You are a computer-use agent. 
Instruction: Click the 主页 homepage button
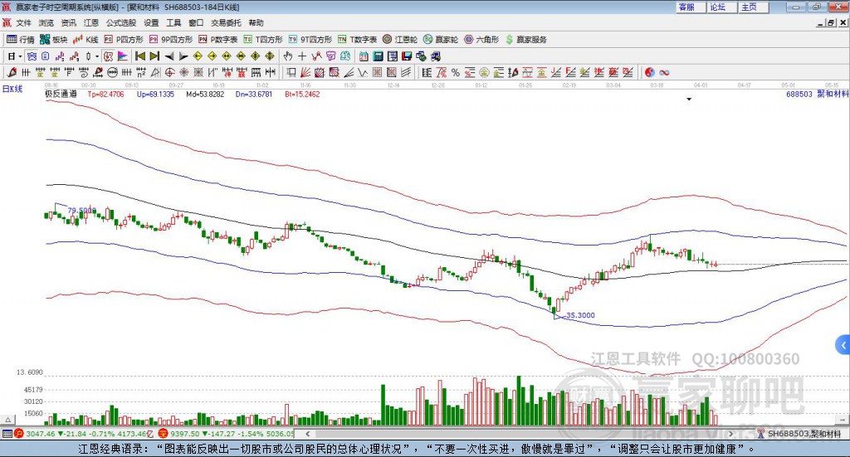coord(753,7)
